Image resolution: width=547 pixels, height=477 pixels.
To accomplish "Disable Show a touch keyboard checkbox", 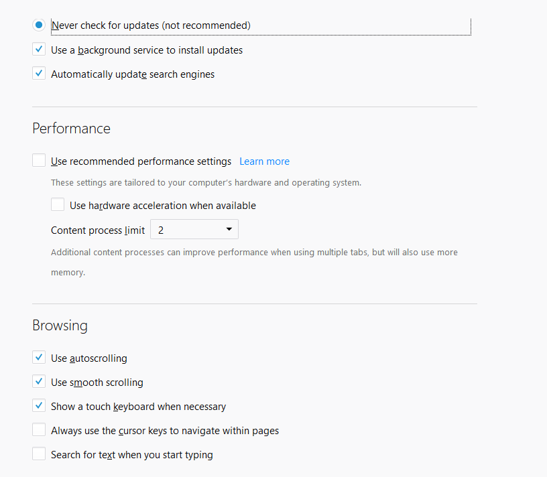I will tap(39, 406).
